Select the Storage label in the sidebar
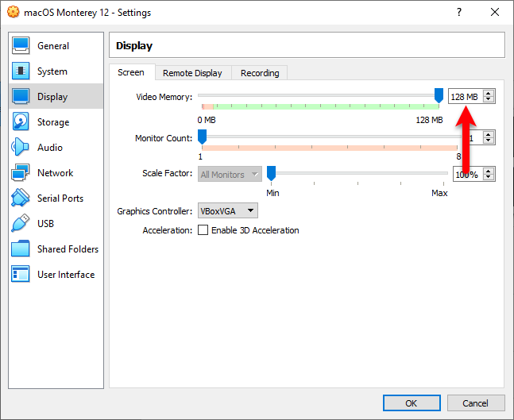Screen dimensions: 514x420 coord(53,122)
